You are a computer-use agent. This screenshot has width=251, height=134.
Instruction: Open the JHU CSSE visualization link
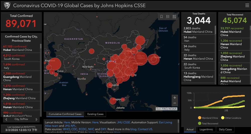point(123,123)
